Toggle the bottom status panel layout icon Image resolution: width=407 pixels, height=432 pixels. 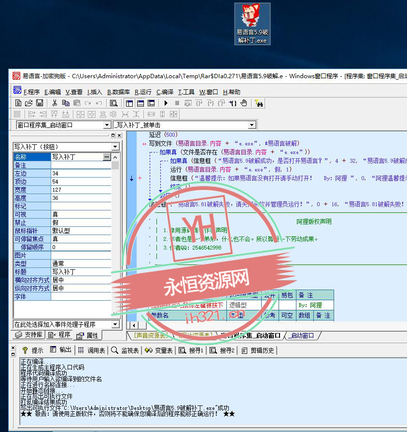click(x=140, y=103)
